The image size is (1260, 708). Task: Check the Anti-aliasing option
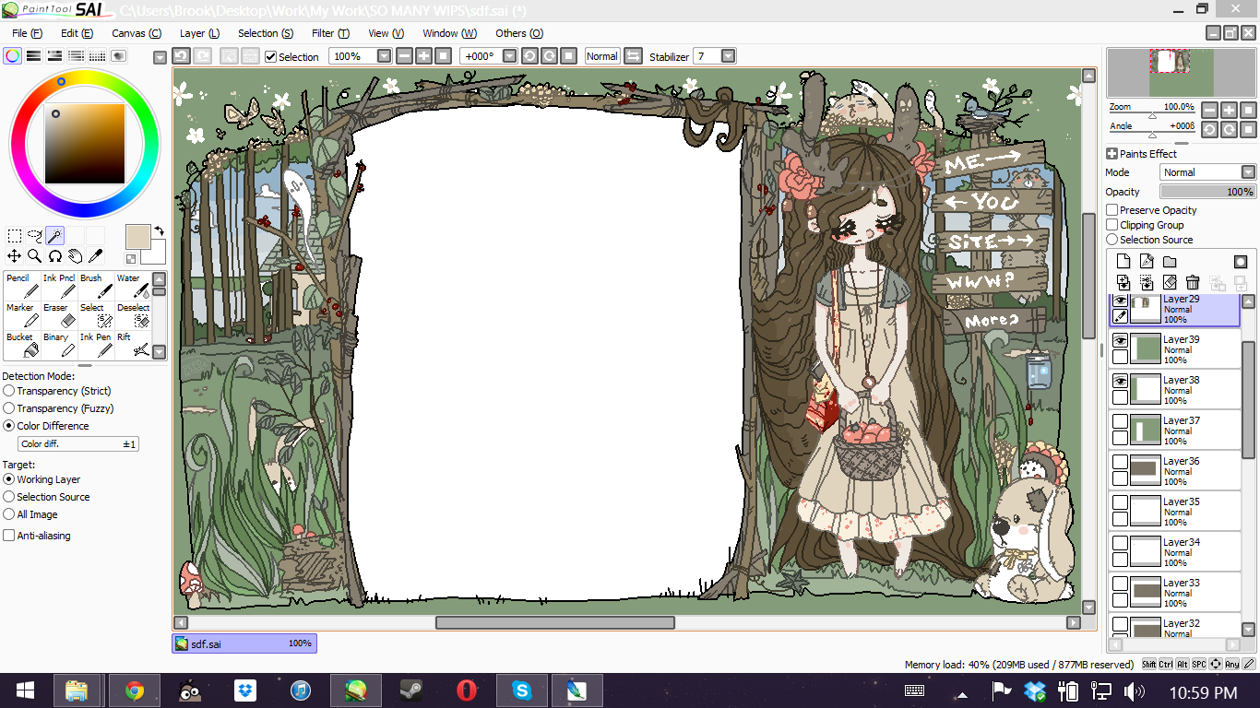pos(9,536)
